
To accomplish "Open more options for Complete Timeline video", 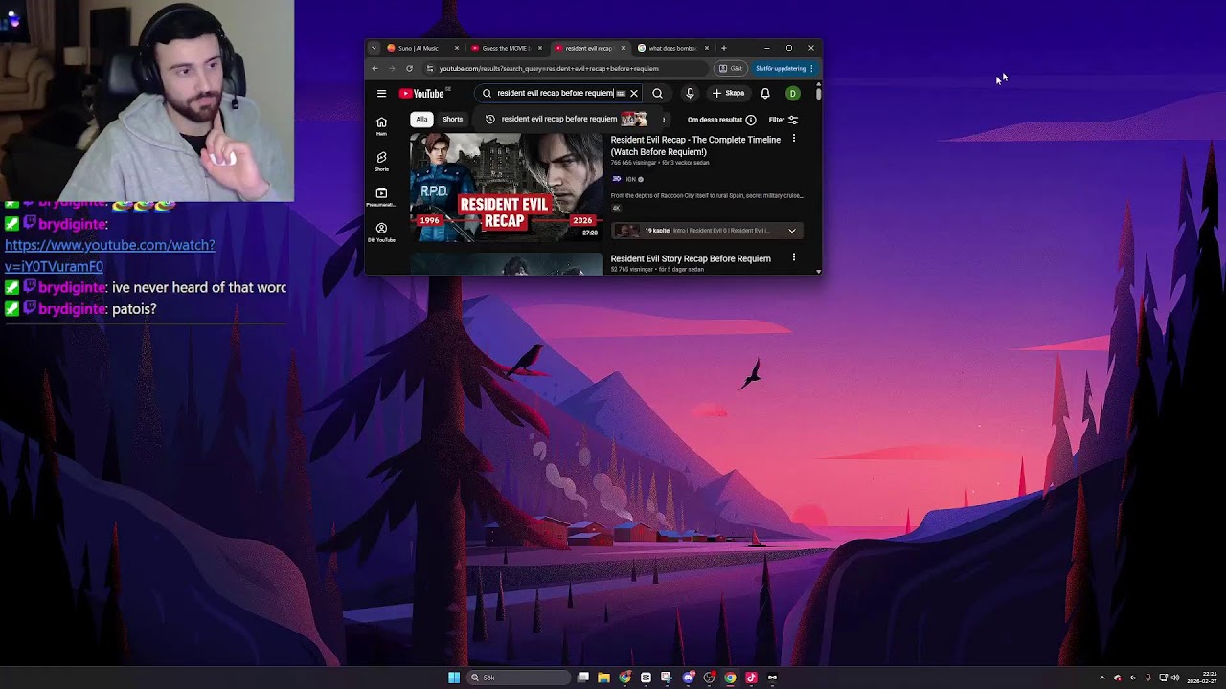I will point(793,140).
